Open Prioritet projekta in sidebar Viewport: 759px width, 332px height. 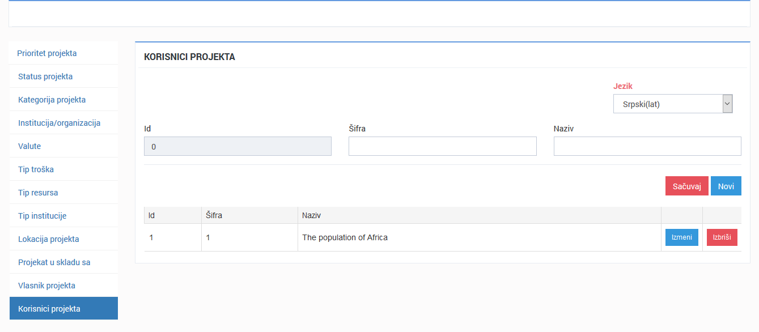[47, 53]
